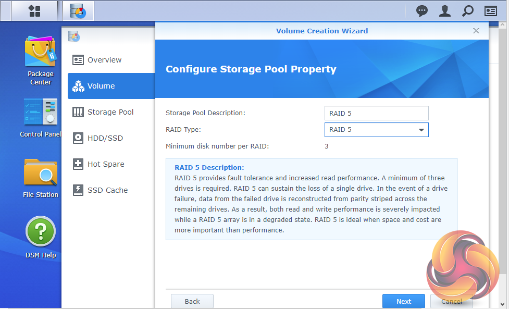Open DSM Help desktop icon
The width and height of the screenshot is (509, 309).
41,237
